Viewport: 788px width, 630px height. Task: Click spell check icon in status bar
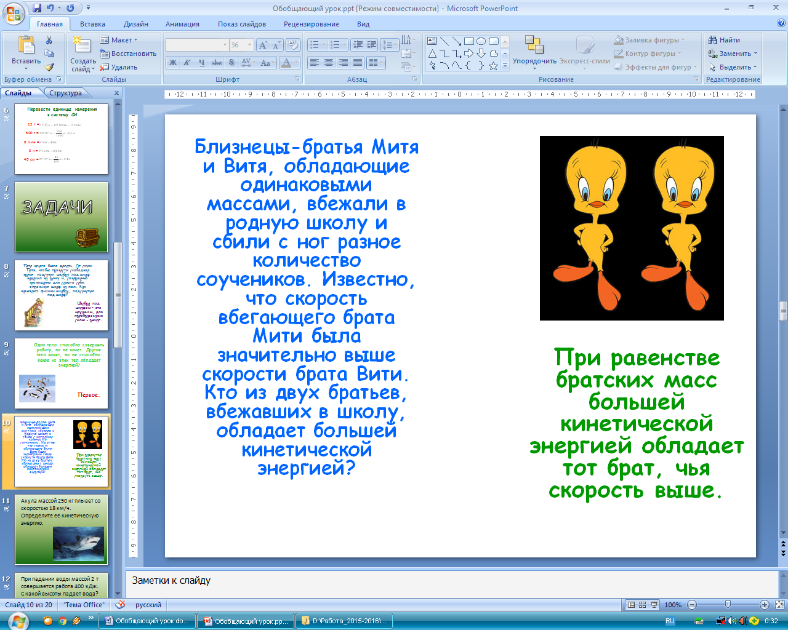pyautogui.click(x=120, y=605)
